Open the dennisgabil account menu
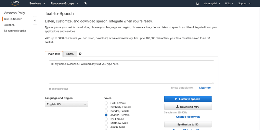Screen dimensions: 260x130 (212, 3)
